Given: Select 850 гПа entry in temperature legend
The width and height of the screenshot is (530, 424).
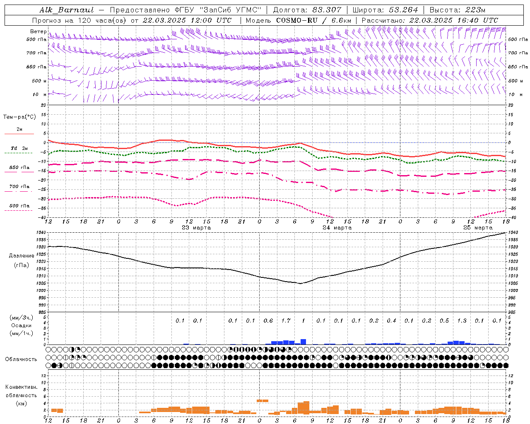Looking at the screenshot, I should tap(19, 168).
